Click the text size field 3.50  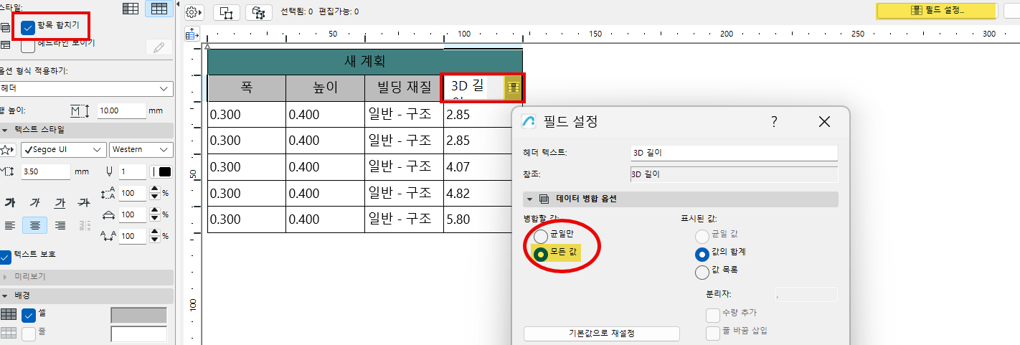44,172
